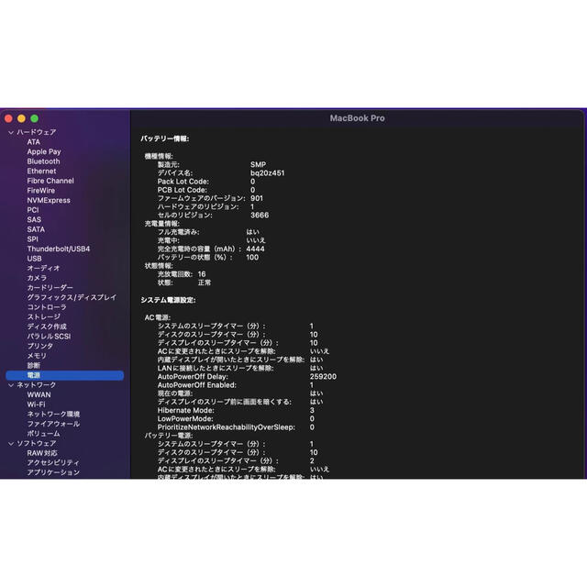Click manufacturer value SMP
This screenshot has height=587, width=587.
pos(258,165)
